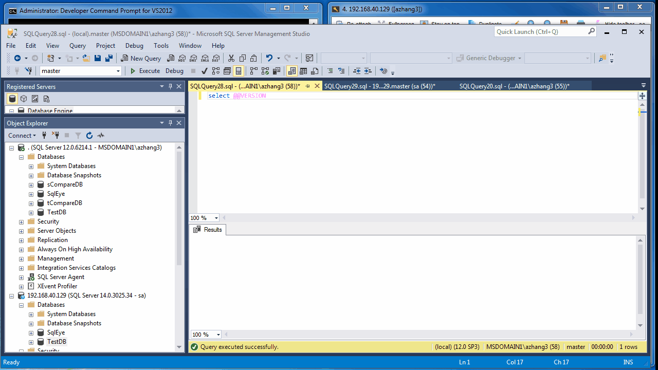Click the Results tab

tap(208, 230)
